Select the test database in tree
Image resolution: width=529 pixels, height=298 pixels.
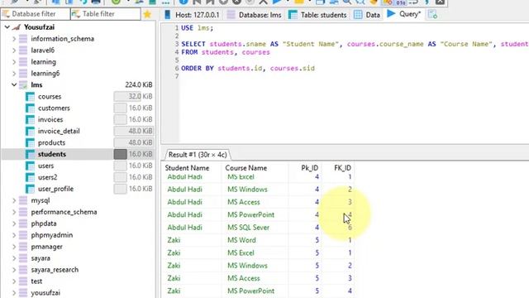click(x=36, y=281)
